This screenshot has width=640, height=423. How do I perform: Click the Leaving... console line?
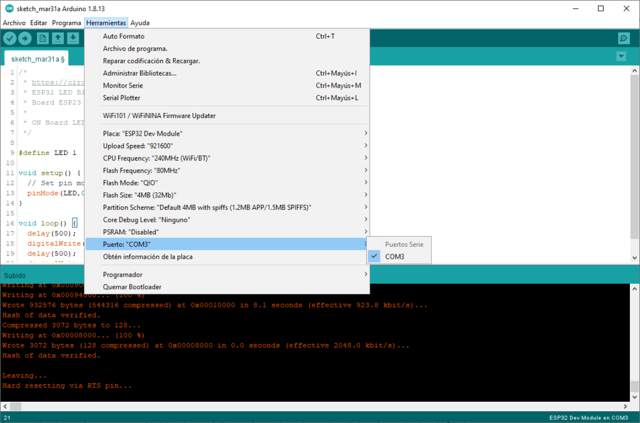24,376
